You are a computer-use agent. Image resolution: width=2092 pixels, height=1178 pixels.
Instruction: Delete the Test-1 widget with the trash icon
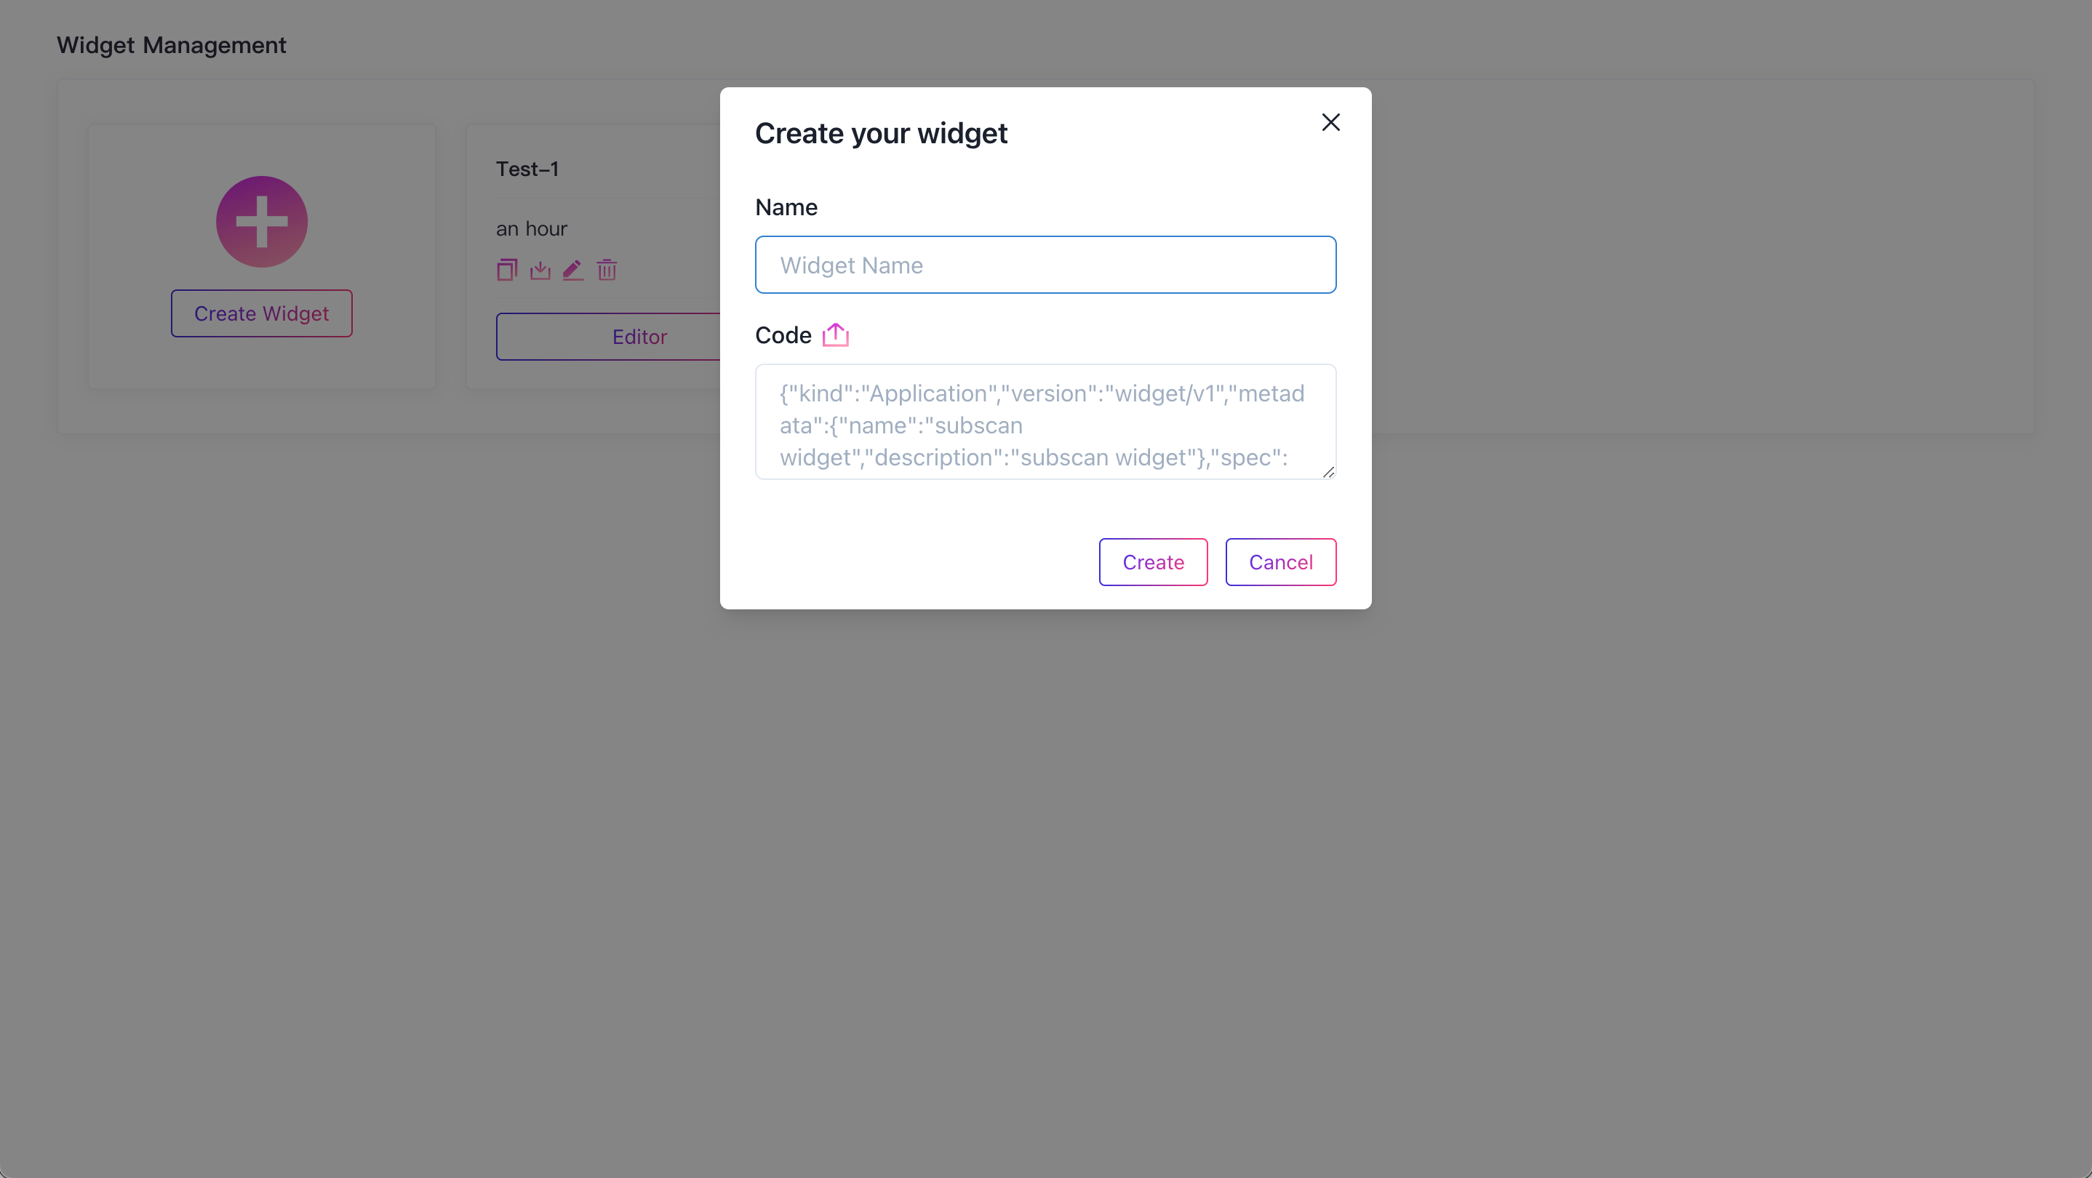(607, 270)
